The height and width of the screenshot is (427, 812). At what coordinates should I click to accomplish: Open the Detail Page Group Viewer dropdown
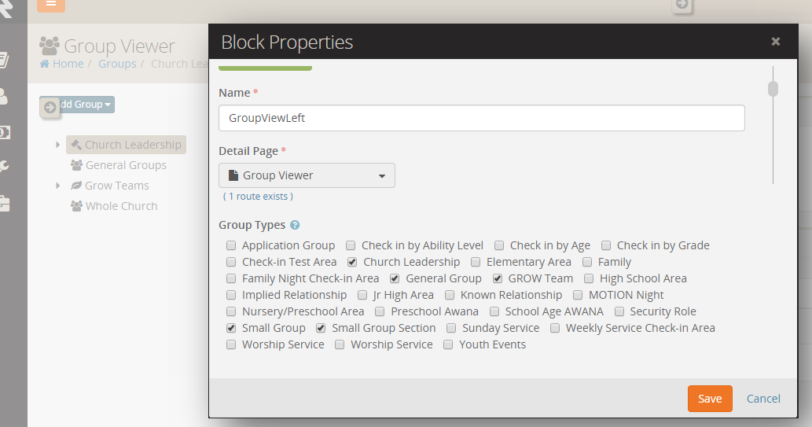(307, 175)
